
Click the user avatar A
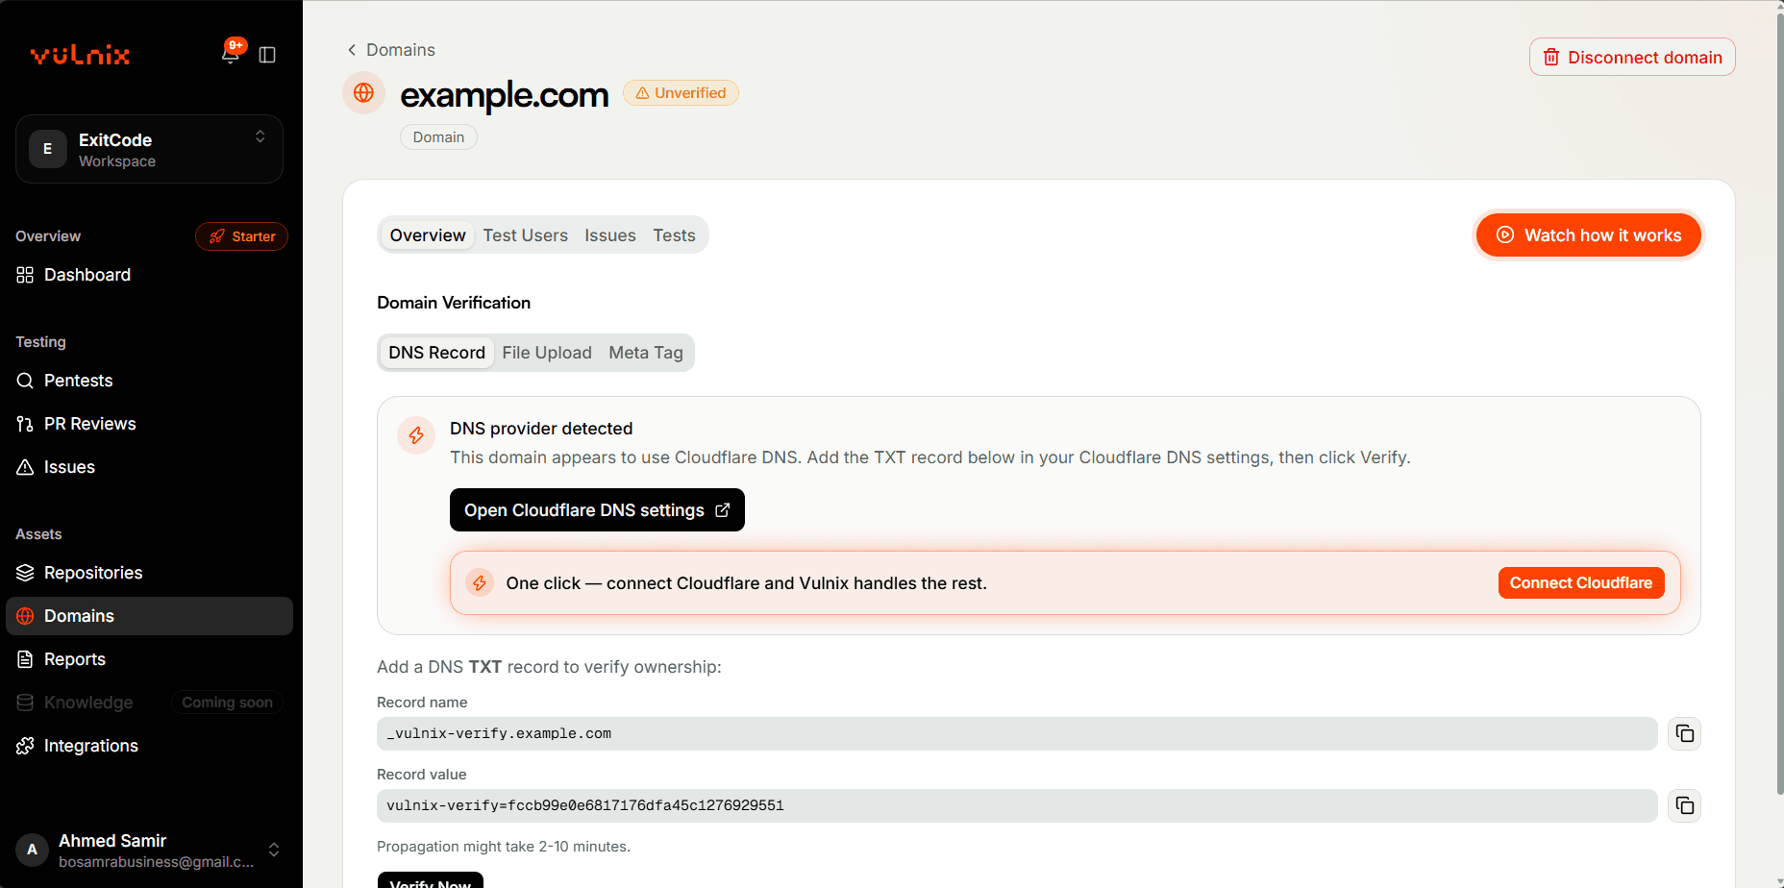[x=32, y=850]
